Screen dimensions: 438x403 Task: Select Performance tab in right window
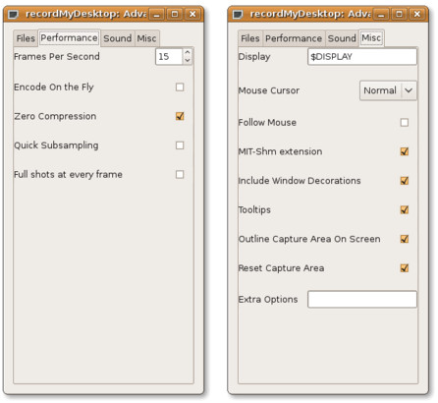click(294, 38)
